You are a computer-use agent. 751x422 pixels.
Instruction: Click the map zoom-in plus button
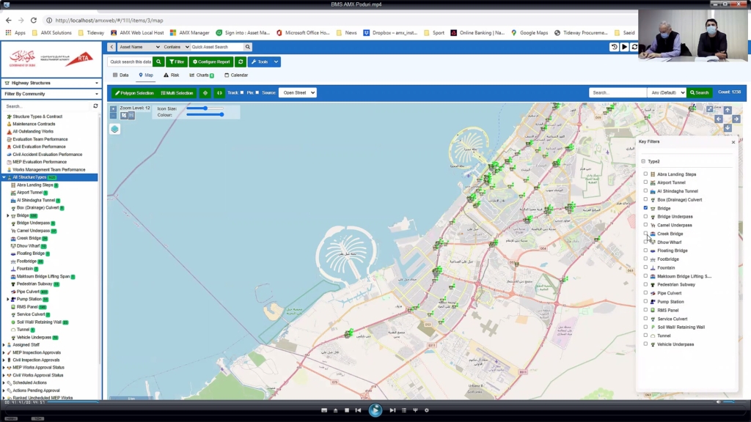[x=113, y=108]
